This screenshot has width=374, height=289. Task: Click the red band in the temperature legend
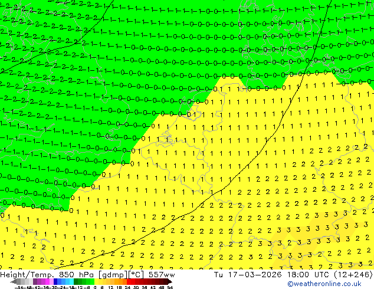tap(129, 281)
